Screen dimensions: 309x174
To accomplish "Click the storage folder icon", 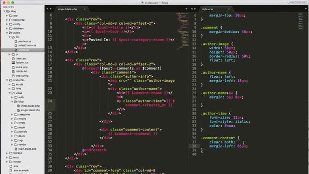I will (11, 153).
